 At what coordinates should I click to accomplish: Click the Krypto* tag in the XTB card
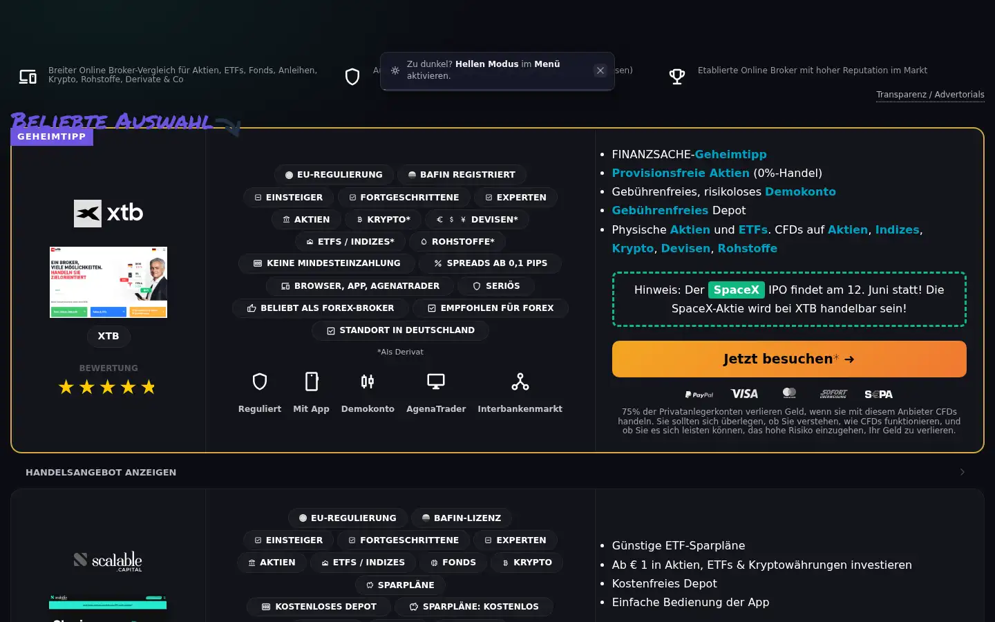coord(383,220)
